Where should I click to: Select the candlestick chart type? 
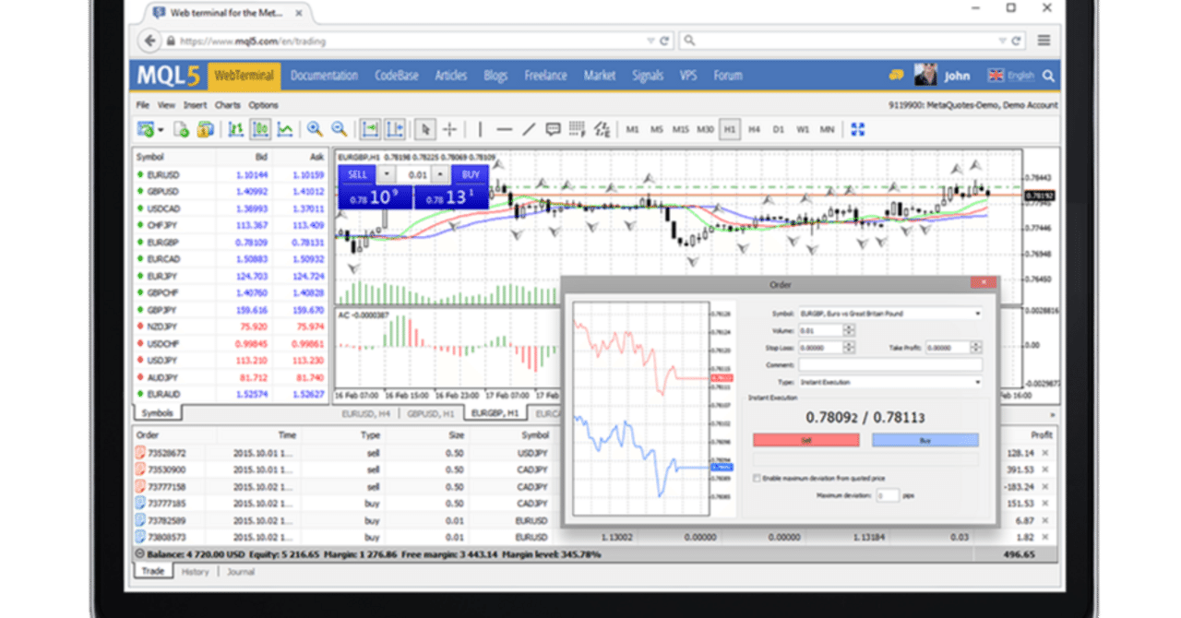click(x=260, y=129)
